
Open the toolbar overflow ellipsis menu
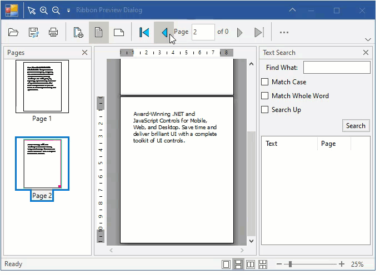click(x=284, y=32)
